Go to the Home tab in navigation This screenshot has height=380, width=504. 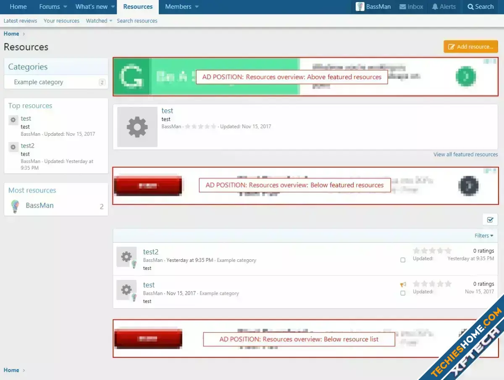(x=18, y=7)
